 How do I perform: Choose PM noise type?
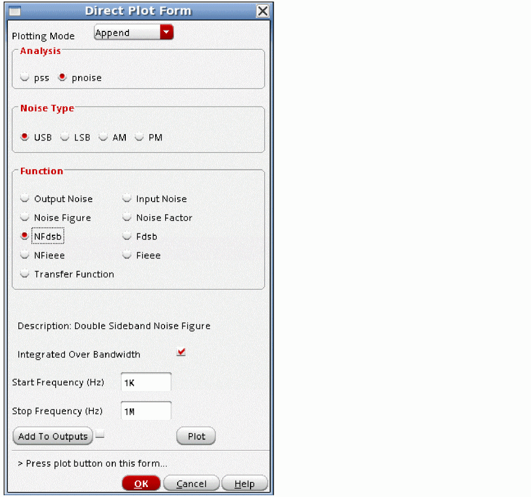[139, 137]
